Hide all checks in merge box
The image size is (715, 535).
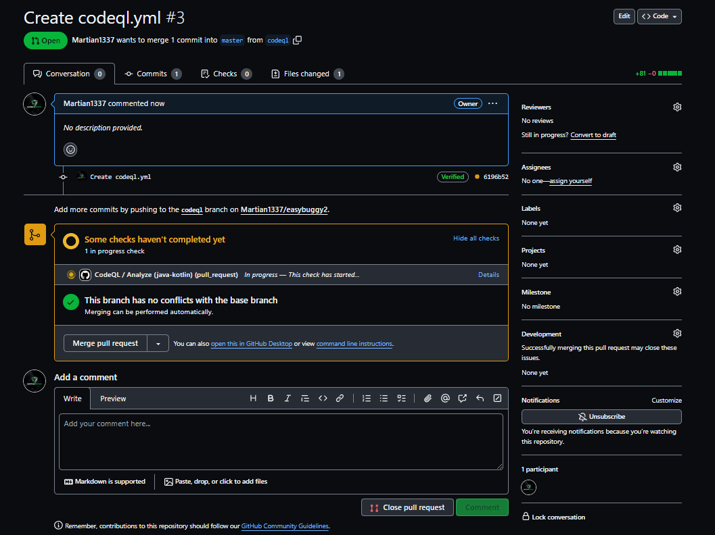click(476, 238)
